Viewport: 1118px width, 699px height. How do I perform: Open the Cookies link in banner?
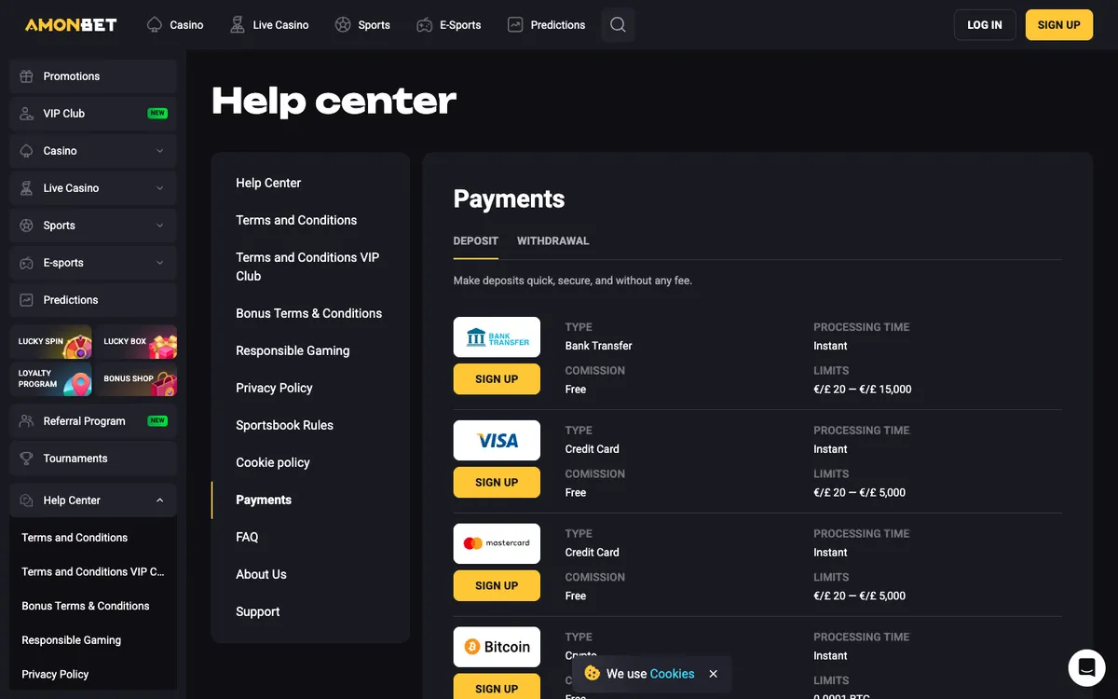click(672, 674)
